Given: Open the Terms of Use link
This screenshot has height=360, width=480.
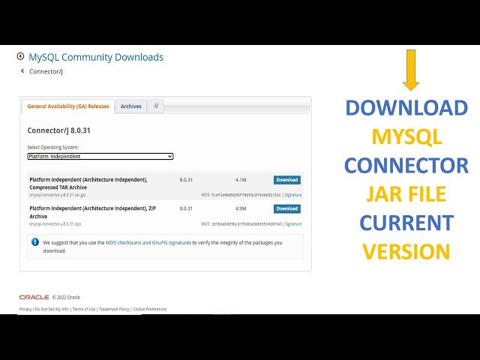Looking at the screenshot, I should coord(84,310).
